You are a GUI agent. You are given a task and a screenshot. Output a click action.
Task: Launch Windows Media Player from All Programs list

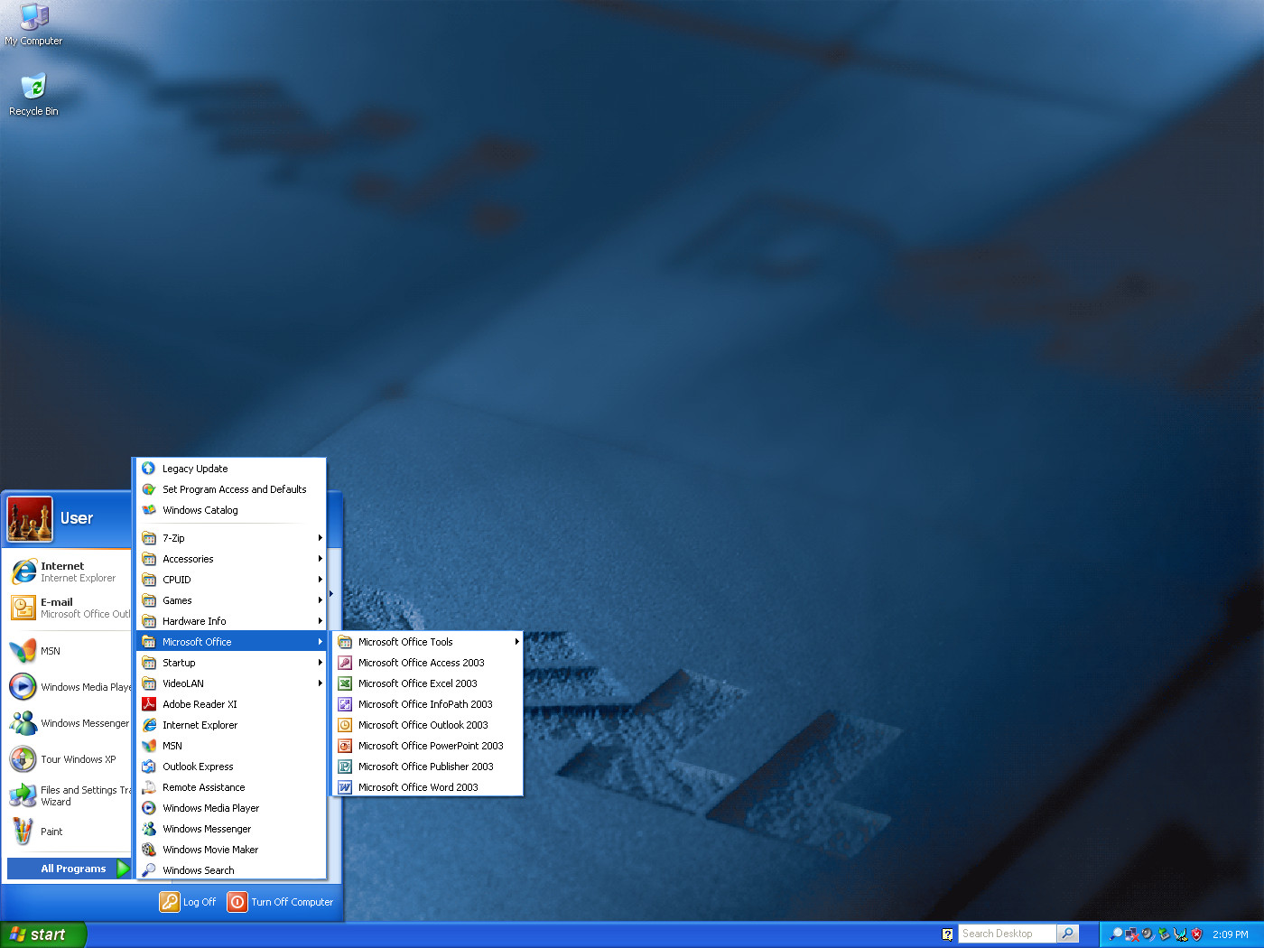click(231, 808)
